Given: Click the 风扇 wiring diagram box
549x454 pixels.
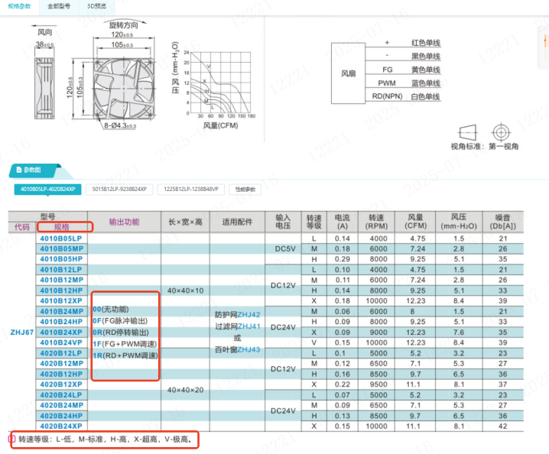Looking at the screenshot, I should tap(349, 74).
